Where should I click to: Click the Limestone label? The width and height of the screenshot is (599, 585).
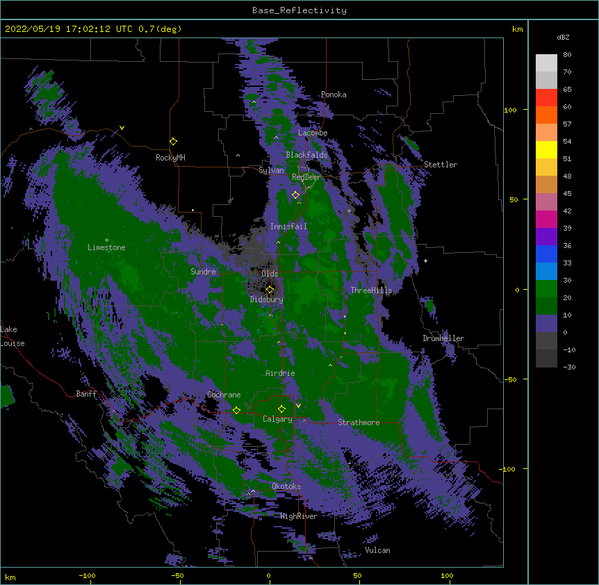(x=106, y=247)
